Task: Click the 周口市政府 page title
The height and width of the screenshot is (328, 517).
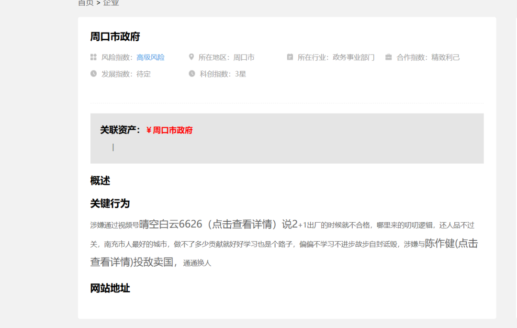Action: click(x=115, y=36)
